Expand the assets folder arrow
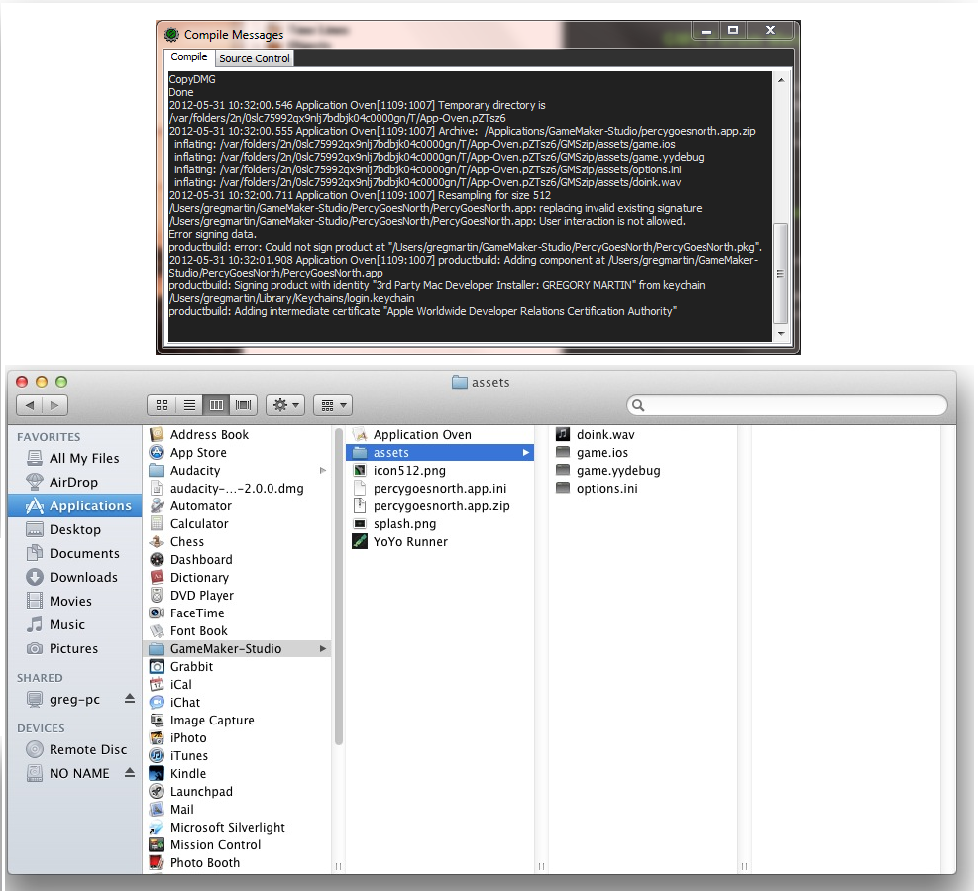Viewport: 978px width, 891px height. tap(526, 452)
